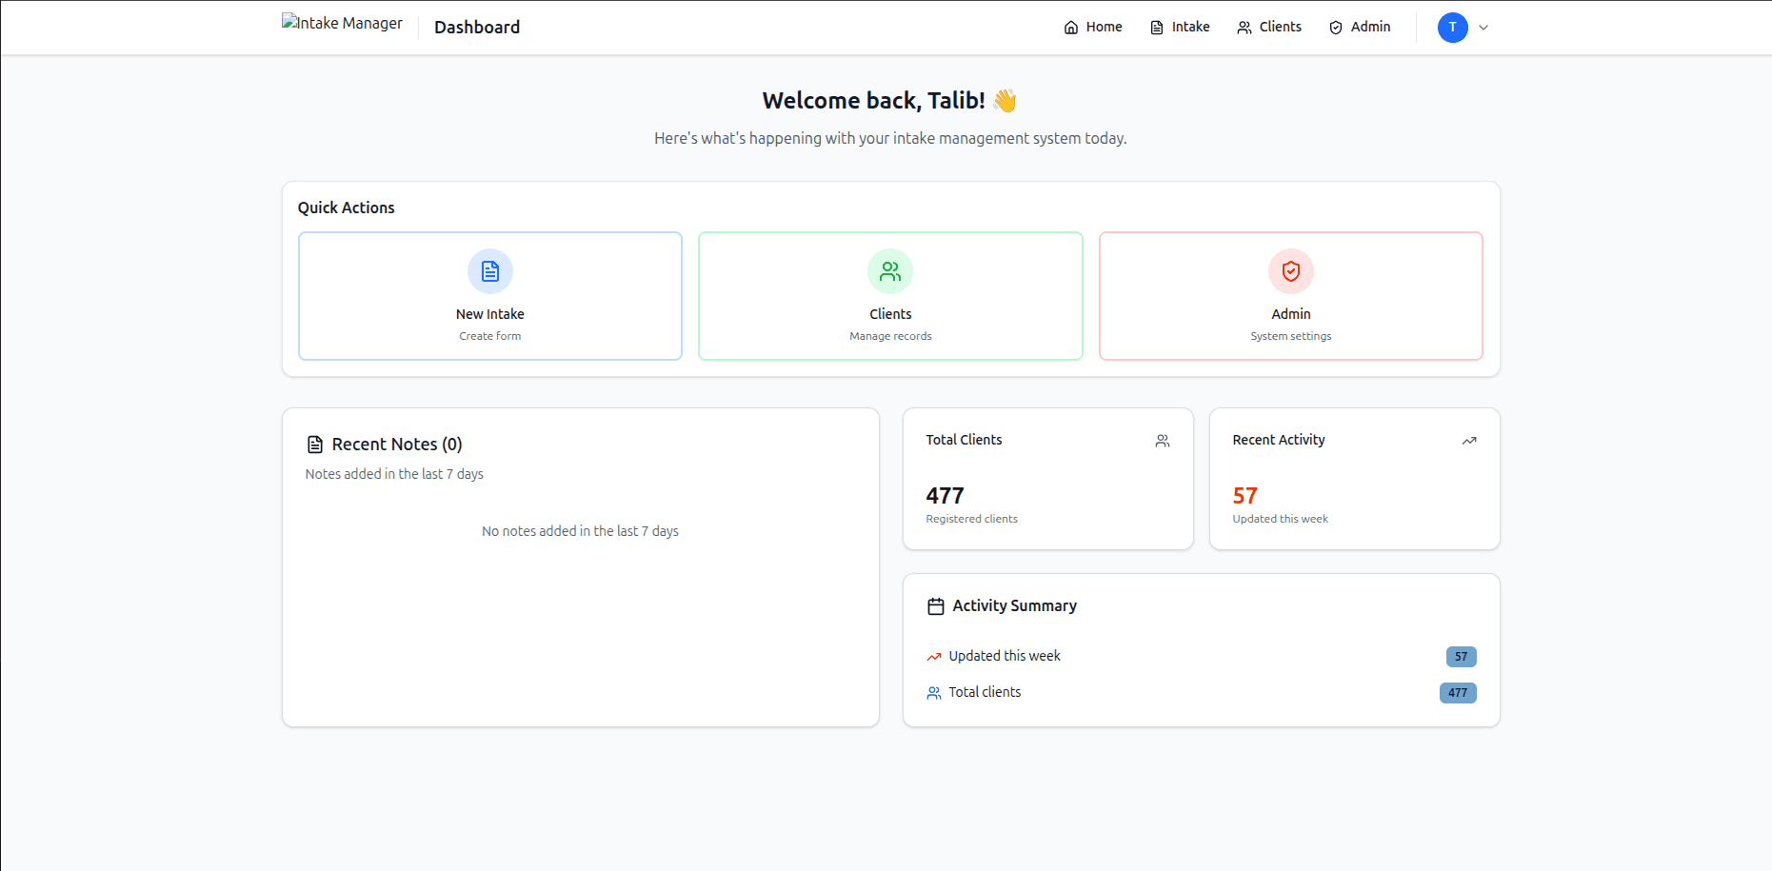Screen dimensions: 1772x871
Task: Open the Admin System settings card
Action: 1291,296
